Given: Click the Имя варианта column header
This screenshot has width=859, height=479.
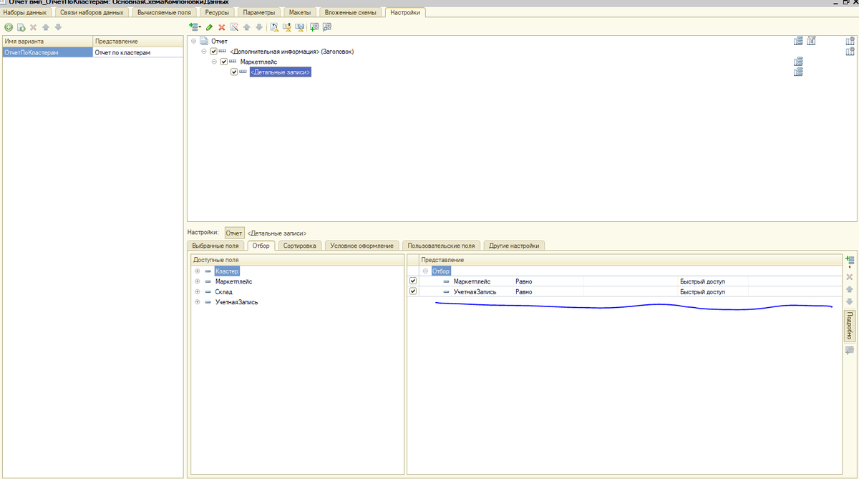Looking at the screenshot, I should [47, 42].
